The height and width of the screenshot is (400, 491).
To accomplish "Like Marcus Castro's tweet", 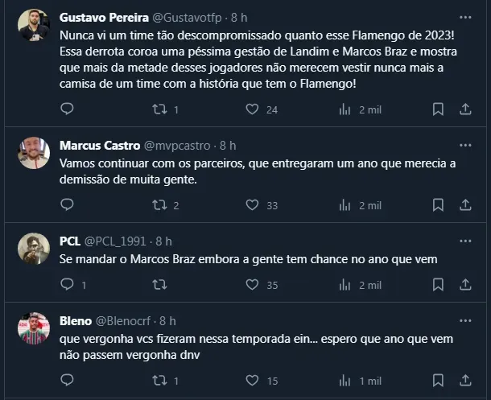I will click(252, 205).
